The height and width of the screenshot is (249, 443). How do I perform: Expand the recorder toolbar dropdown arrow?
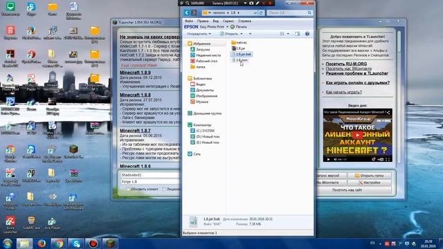pyautogui.click(x=245, y=3)
